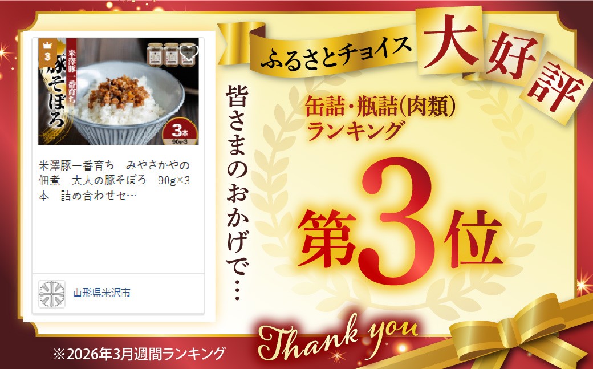Open the 山形県米沢市 municipality link

pos(101,293)
